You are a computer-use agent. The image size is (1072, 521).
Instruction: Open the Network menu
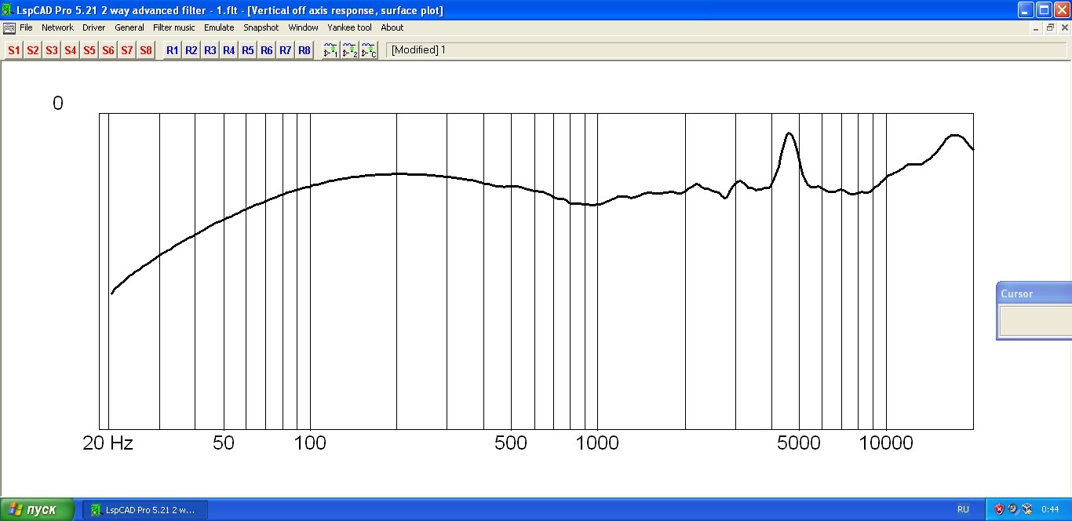[x=57, y=27]
